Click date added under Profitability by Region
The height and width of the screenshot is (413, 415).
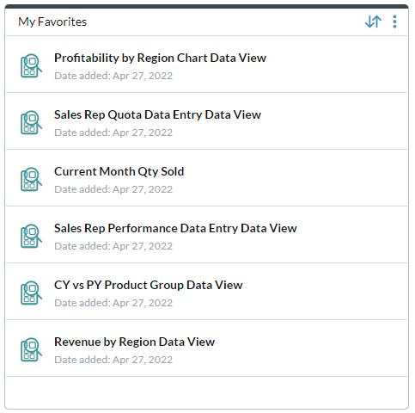pos(113,76)
